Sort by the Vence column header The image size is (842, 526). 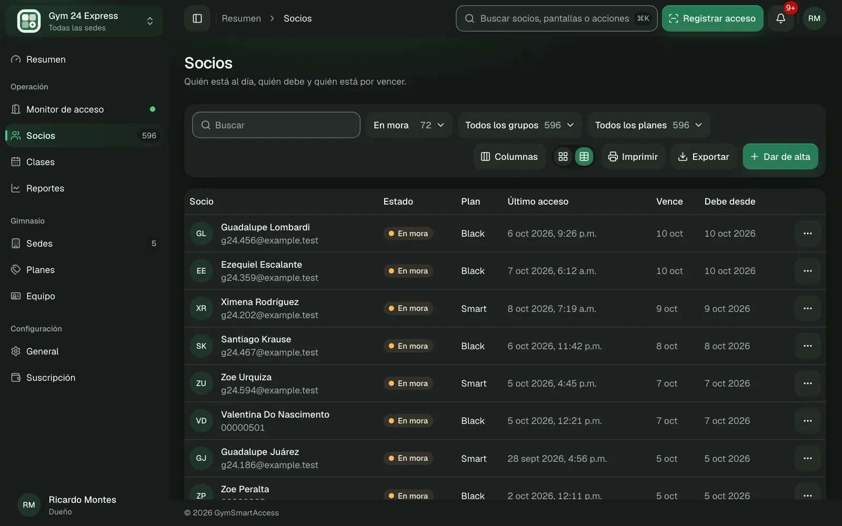coord(669,201)
